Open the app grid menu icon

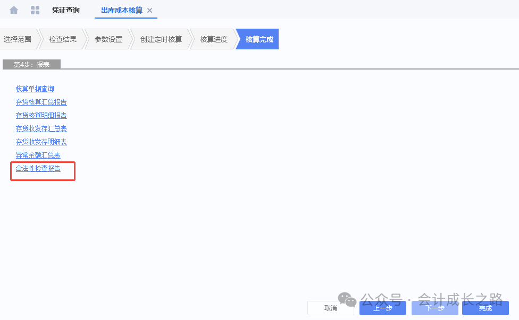[35, 10]
